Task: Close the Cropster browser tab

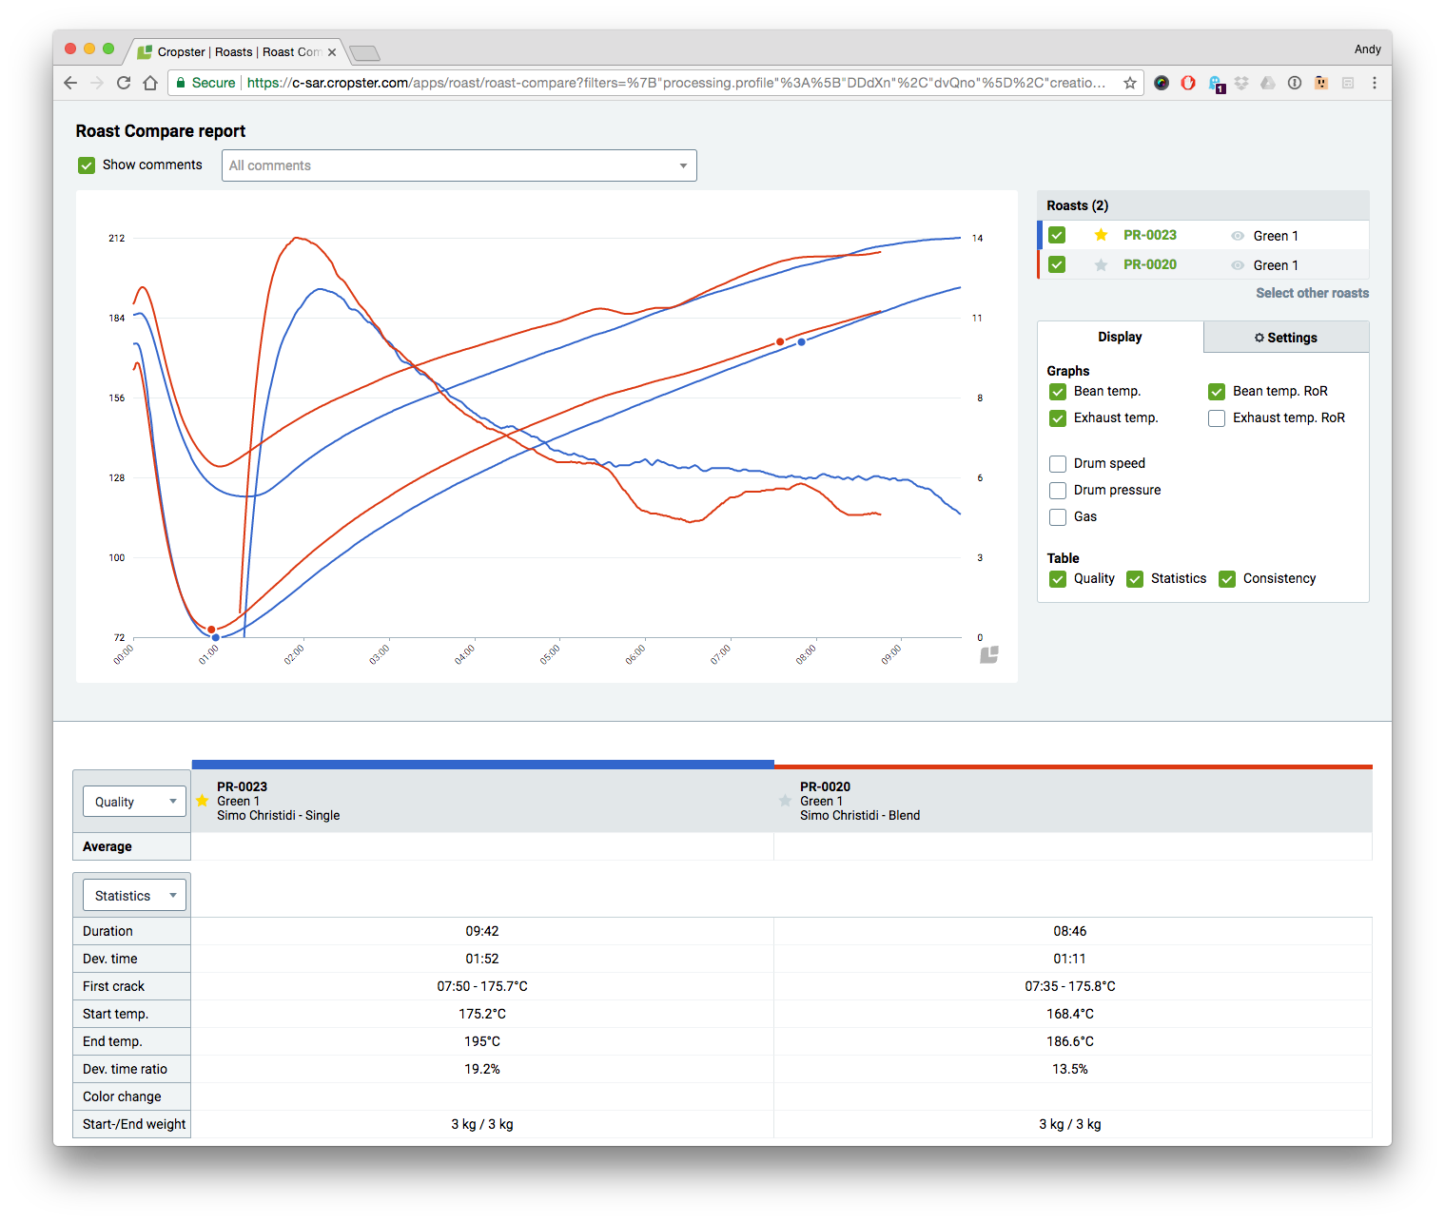Action: click(332, 52)
